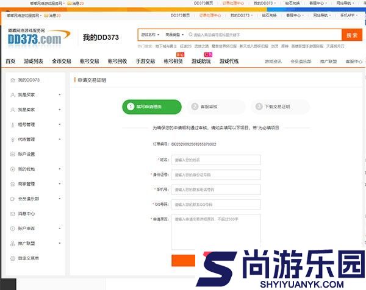Expand the 账户申诉 sidebar arrow
366x290 pixels.
(60, 228)
